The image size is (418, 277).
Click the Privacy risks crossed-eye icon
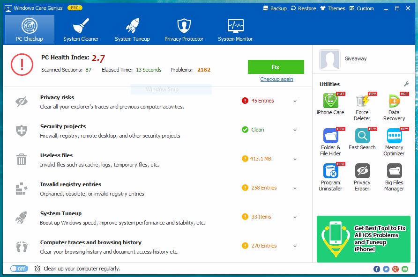[22, 102]
